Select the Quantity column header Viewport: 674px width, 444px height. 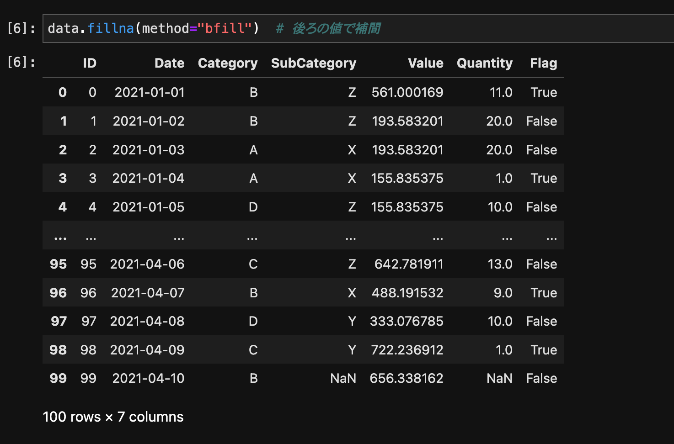(x=485, y=63)
